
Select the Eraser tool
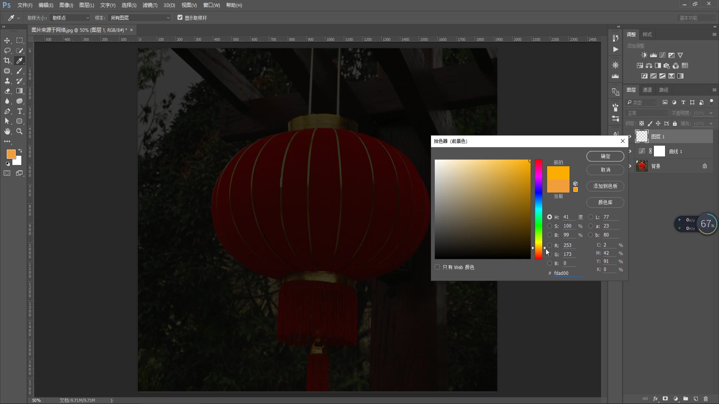click(7, 91)
